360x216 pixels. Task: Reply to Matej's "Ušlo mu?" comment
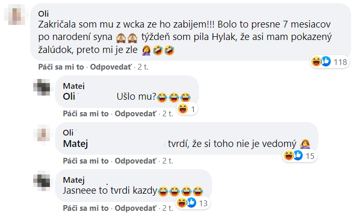coord(136,114)
